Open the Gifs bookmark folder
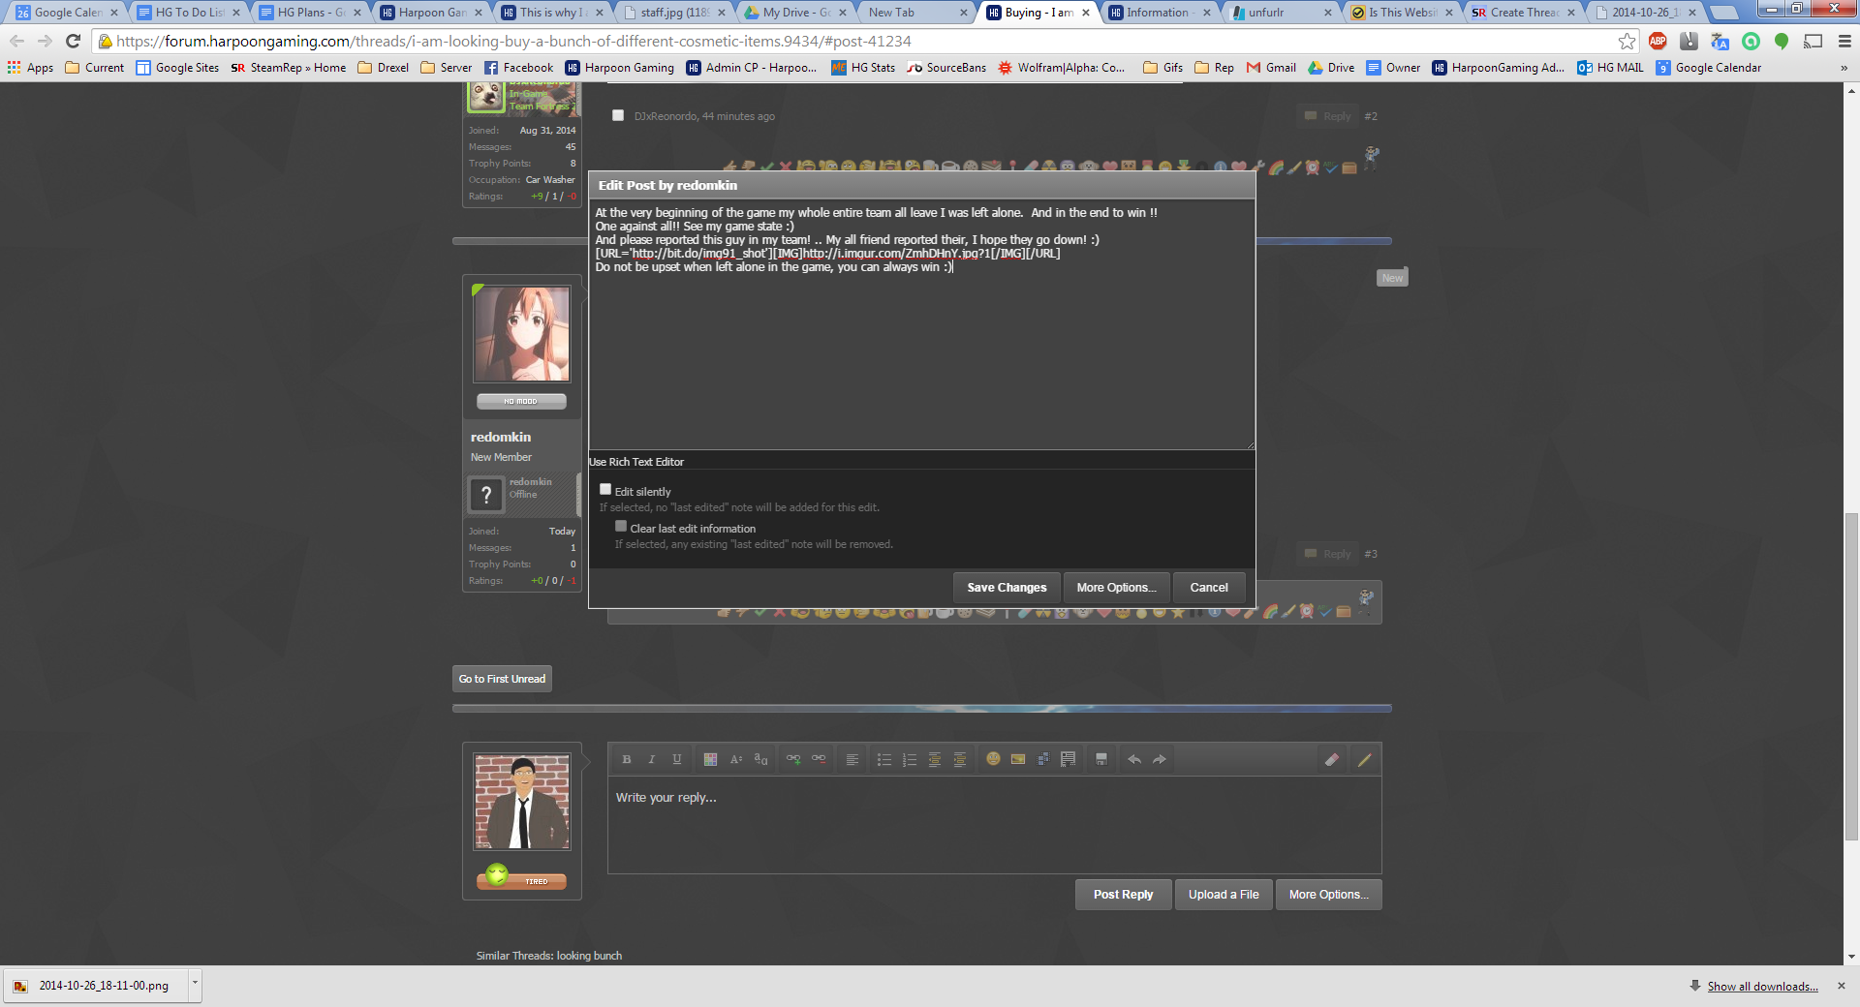 1162,68
